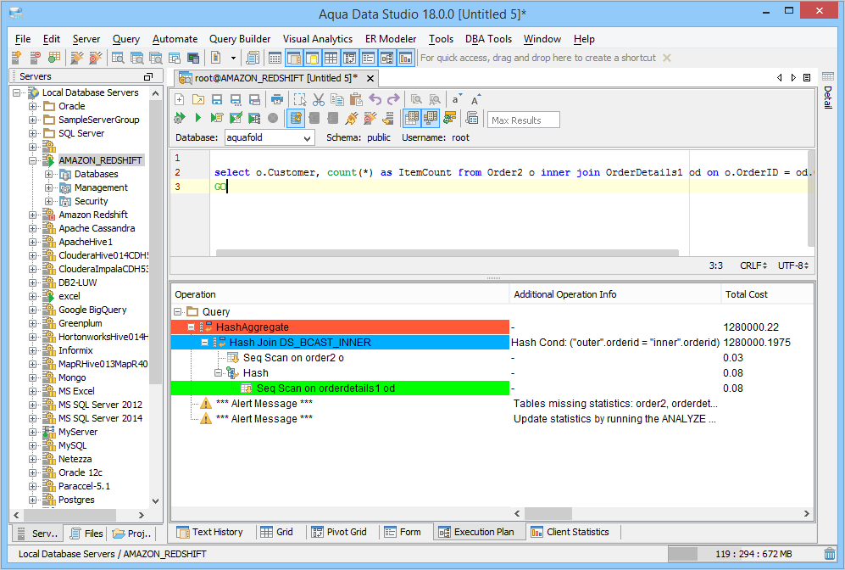Click the New Script file icon
Viewport: 845px width, 570px height.
[180, 99]
